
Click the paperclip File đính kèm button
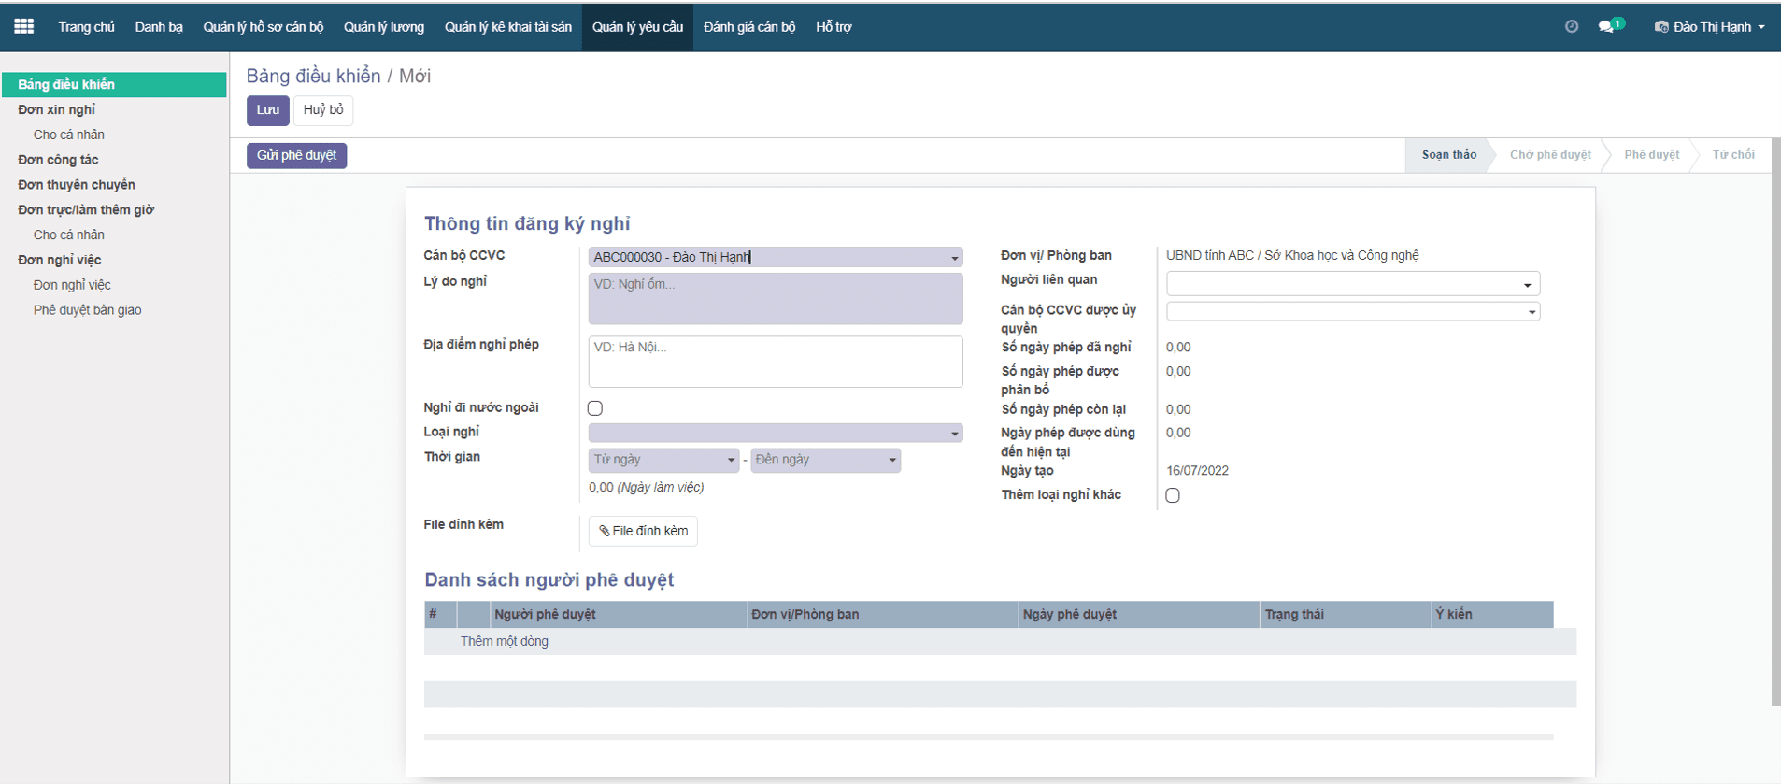(x=643, y=531)
